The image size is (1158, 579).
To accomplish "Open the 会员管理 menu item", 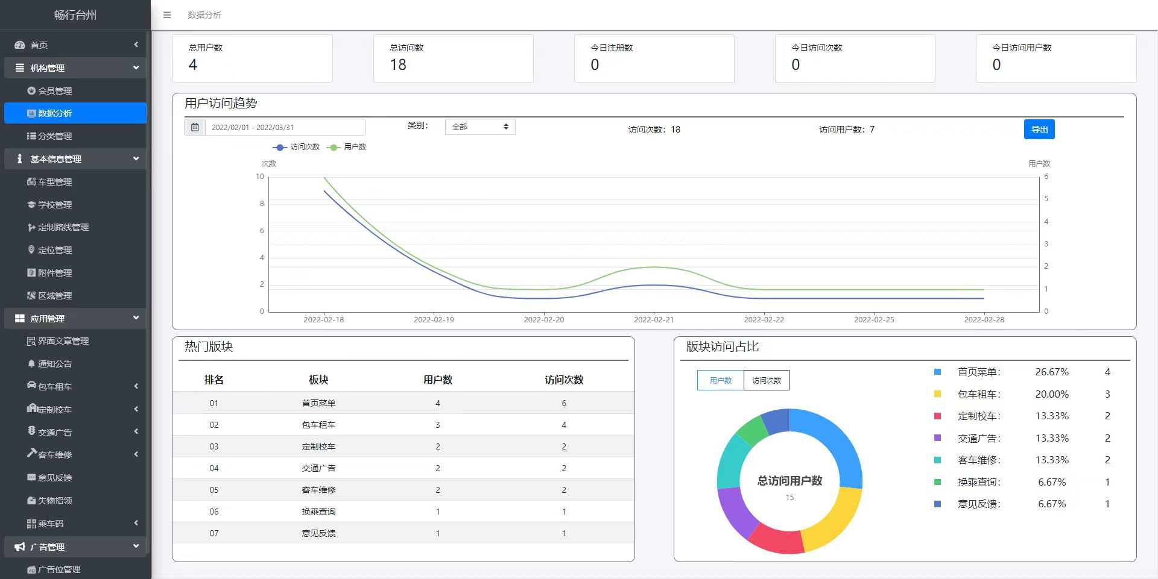I will (75, 91).
